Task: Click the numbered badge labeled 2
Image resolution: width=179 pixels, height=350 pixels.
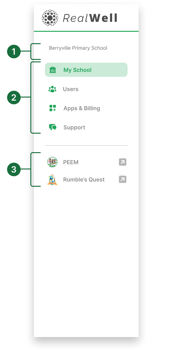Action: (x=14, y=98)
